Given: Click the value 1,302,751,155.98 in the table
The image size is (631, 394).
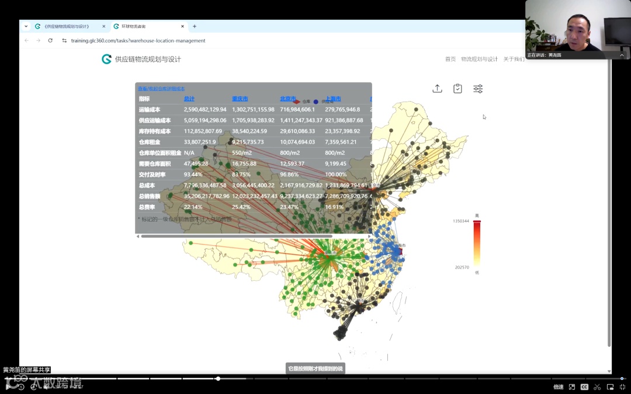Looking at the screenshot, I should click(253, 110).
